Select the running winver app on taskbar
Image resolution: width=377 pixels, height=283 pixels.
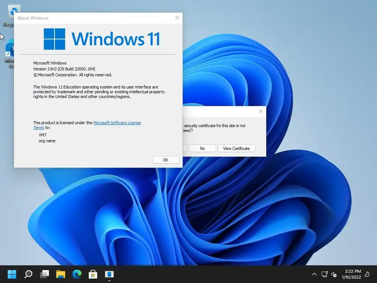[x=109, y=274]
